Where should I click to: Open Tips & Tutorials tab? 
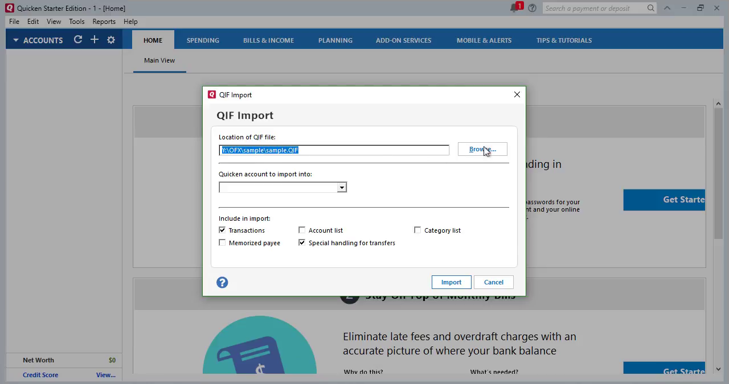click(x=564, y=40)
